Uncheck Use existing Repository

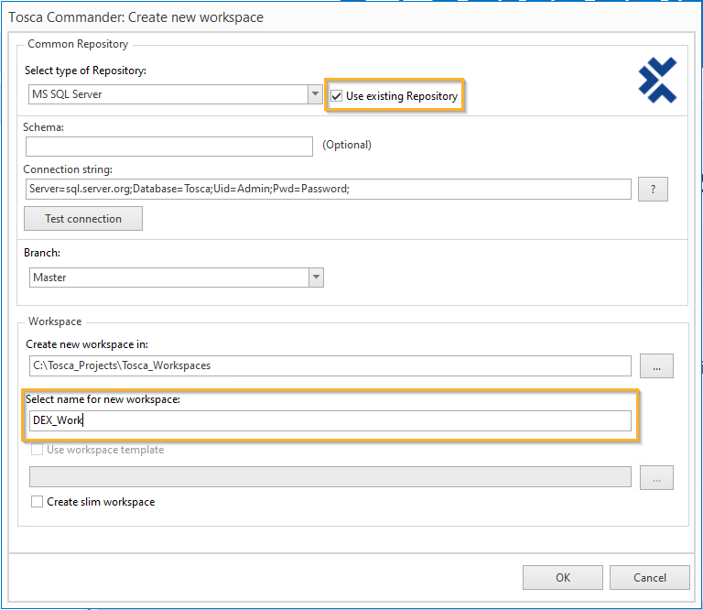tap(338, 95)
